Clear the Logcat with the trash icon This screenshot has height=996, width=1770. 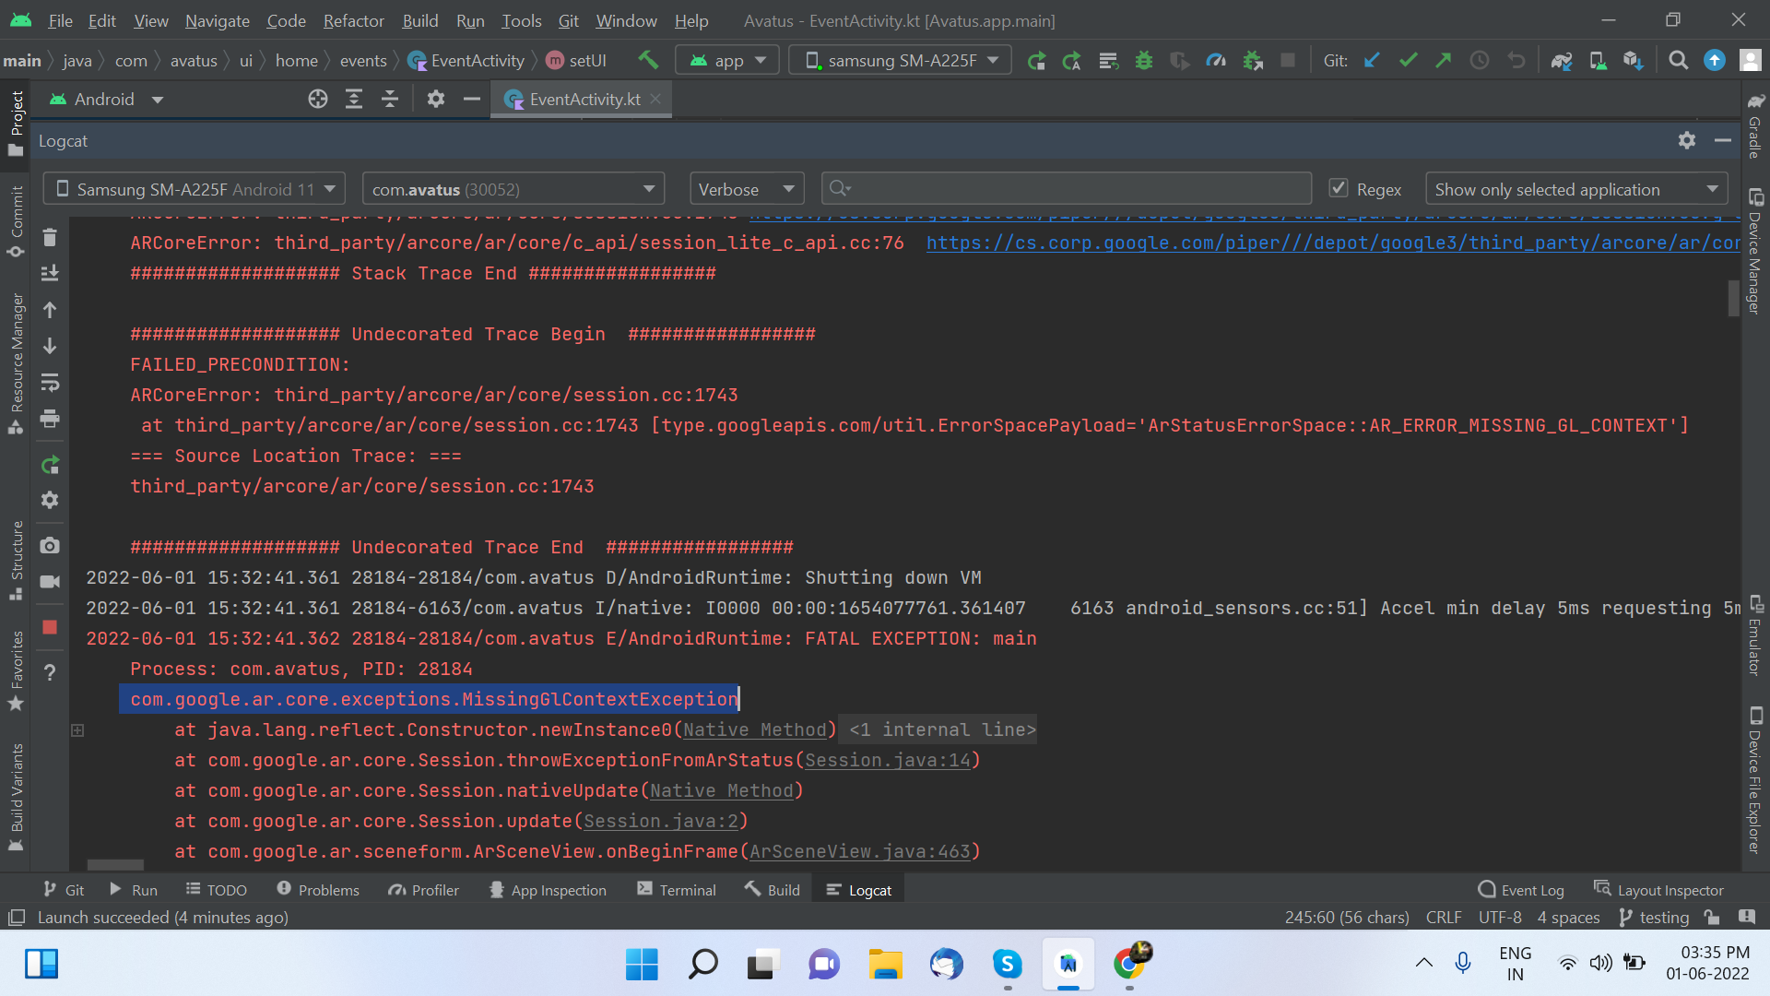tap(50, 238)
